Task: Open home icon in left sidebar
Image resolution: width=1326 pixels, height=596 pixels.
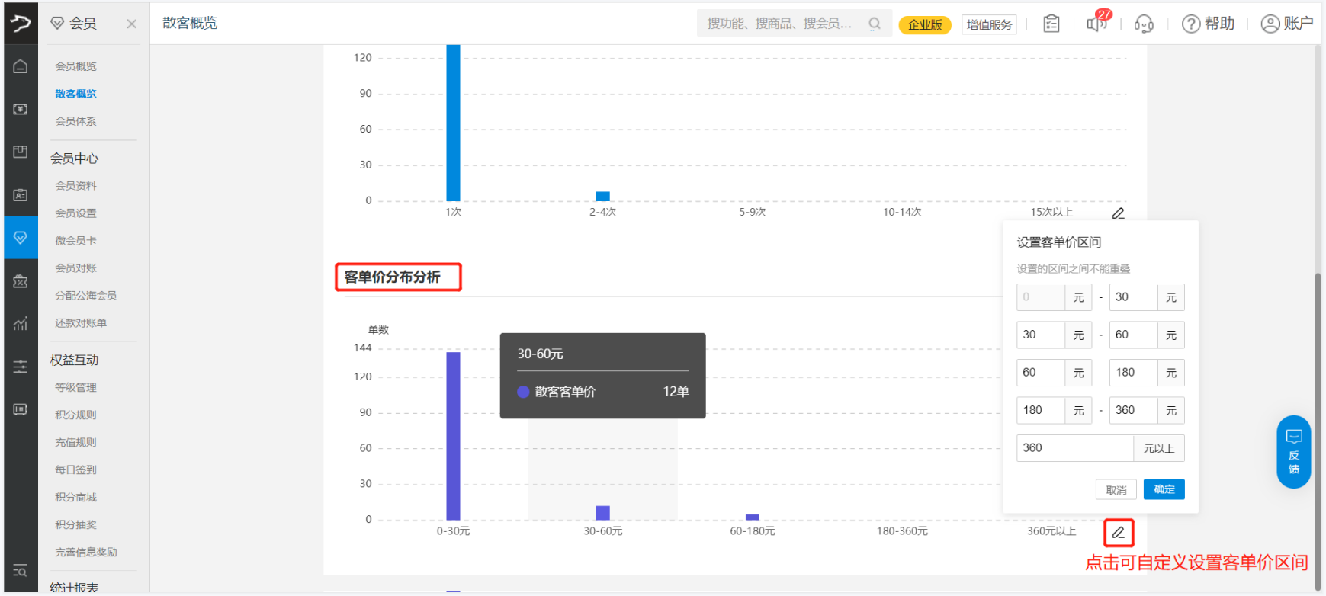Action: click(x=21, y=66)
